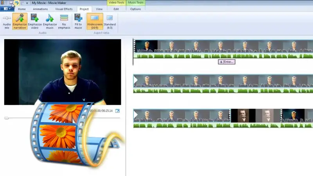Select the second storyboard row video clip

(x=223, y=81)
